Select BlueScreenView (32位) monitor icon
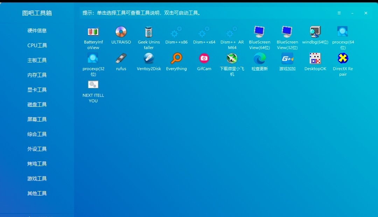Screen dimensions: 378x217 coord(287,31)
